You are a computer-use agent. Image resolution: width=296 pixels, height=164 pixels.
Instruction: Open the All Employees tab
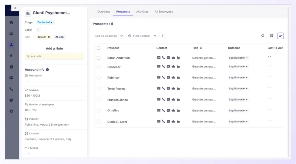pos(164,12)
